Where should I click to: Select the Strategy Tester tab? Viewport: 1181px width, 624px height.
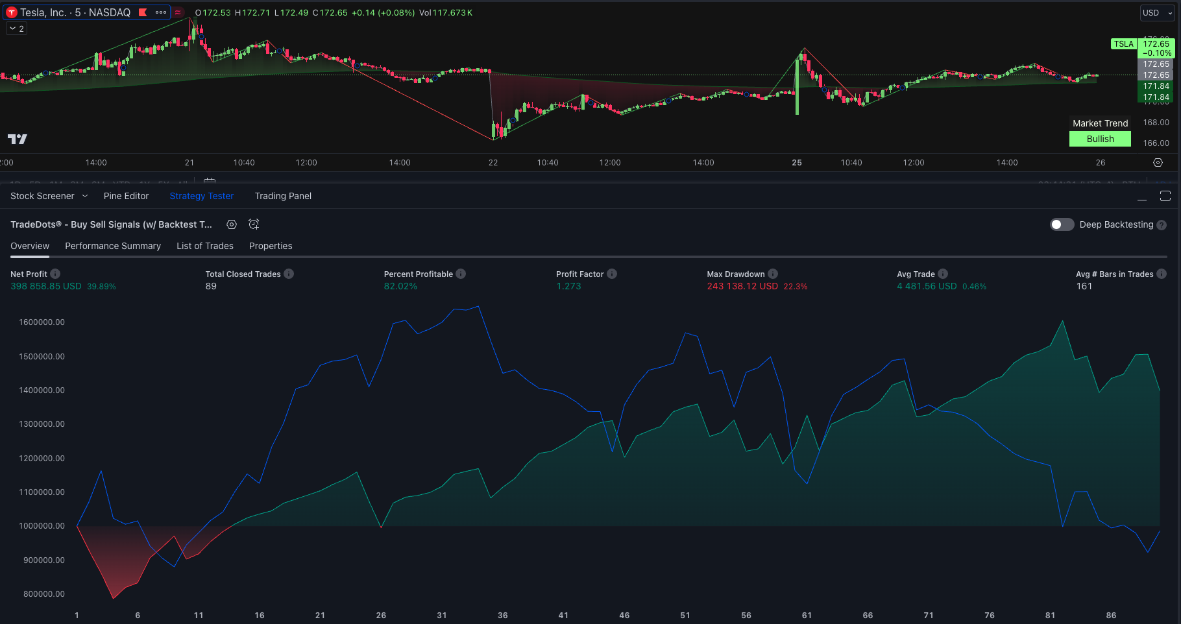(x=202, y=196)
